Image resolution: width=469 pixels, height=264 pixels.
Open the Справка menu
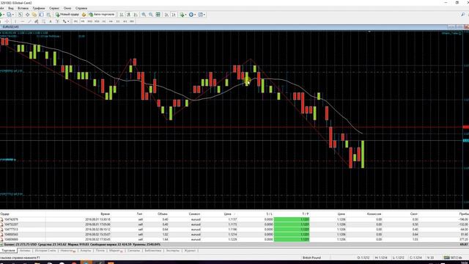(81, 8)
